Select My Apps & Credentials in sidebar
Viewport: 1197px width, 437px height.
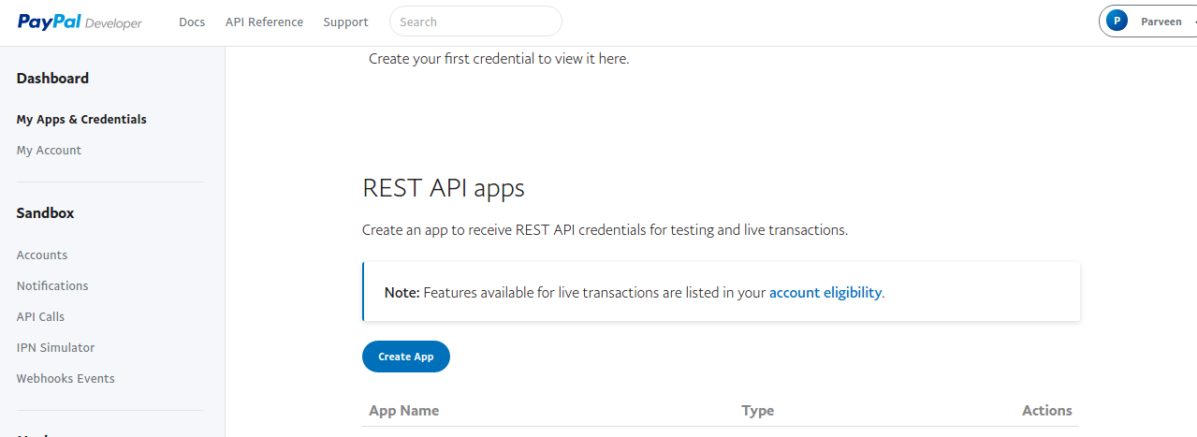pyautogui.click(x=81, y=120)
